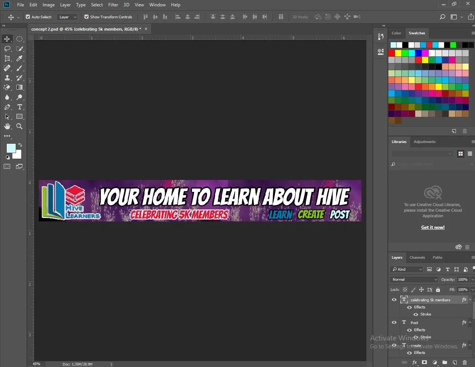
Task: Select the Clone Stamp tool
Action: (x=7, y=78)
